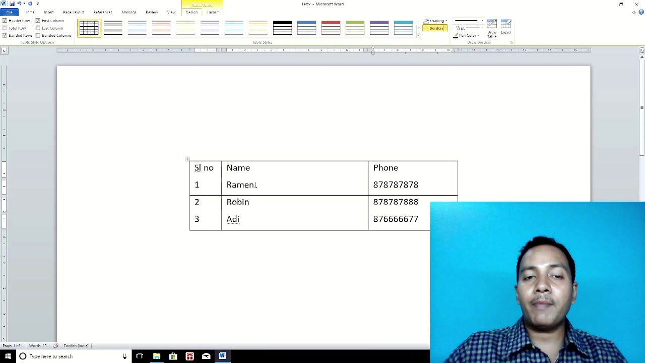Click the table cell containing Robin
This screenshot has height=363, width=645.
click(x=295, y=202)
